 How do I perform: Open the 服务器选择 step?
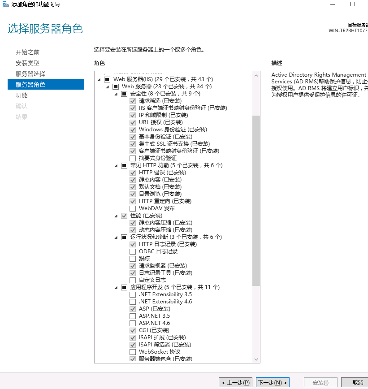coord(30,73)
